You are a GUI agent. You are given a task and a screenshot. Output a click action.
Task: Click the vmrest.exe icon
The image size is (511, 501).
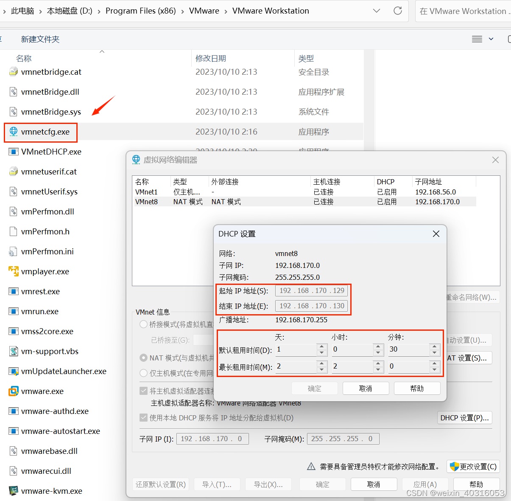pyautogui.click(x=14, y=291)
